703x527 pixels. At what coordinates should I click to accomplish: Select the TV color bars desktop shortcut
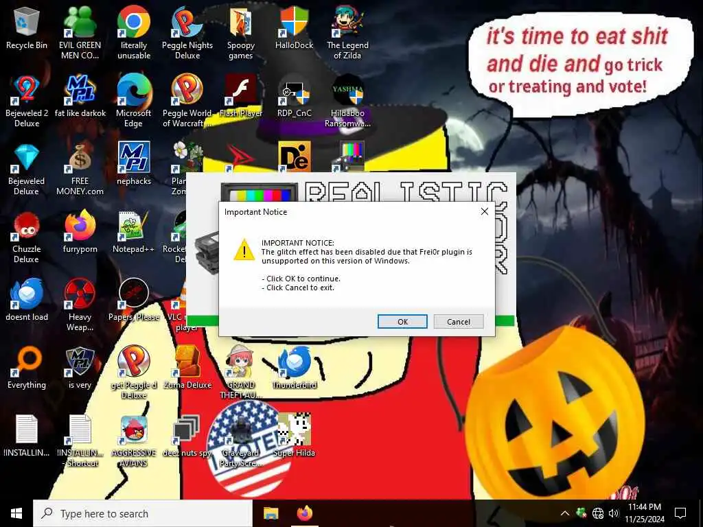[347, 157]
